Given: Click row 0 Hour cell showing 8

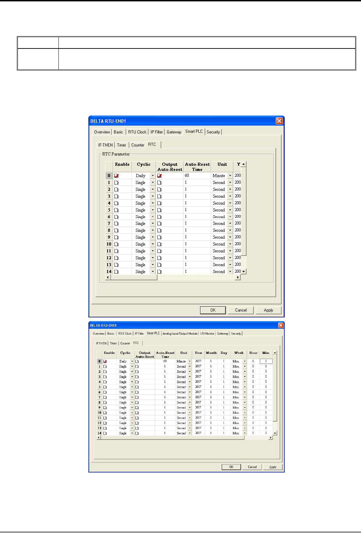Looking at the screenshot, I should tap(253, 361).
